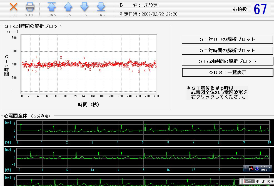The height and width of the screenshot is (186, 274).
Task: Click the 心電図全体 section heading
Action: [16, 116]
